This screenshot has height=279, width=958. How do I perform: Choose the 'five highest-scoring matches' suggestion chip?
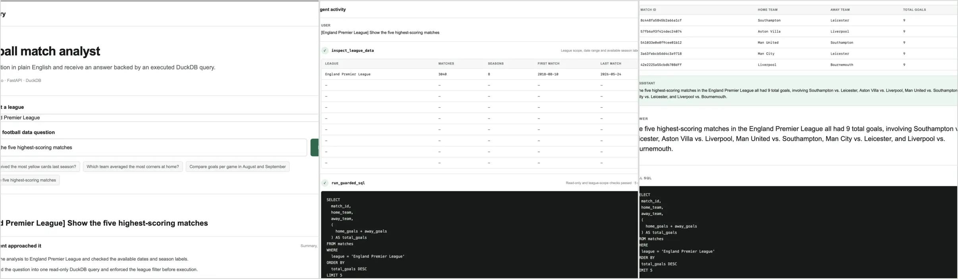click(x=30, y=180)
